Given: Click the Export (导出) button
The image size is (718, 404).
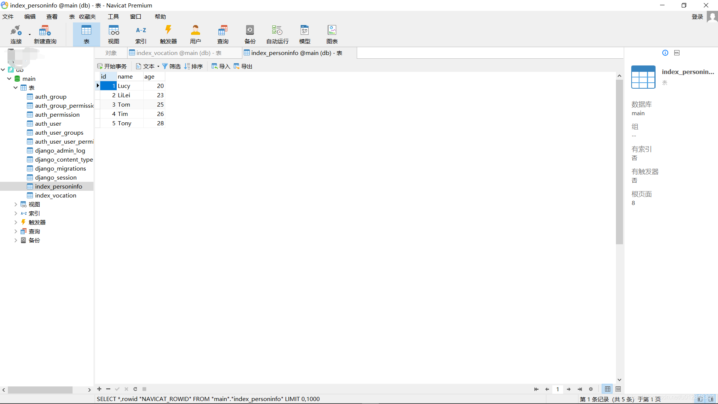Looking at the screenshot, I should pyautogui.click(x=243, y=66).
